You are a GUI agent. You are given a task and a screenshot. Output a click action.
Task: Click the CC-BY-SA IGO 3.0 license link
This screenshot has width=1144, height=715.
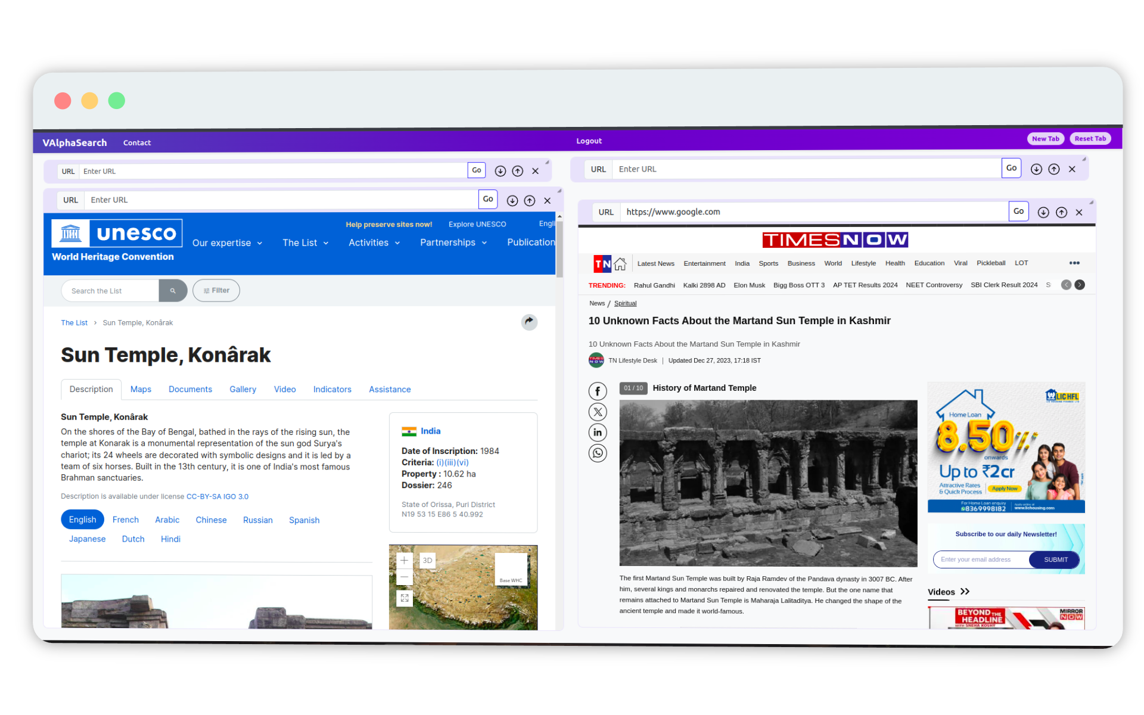point(218,496)
